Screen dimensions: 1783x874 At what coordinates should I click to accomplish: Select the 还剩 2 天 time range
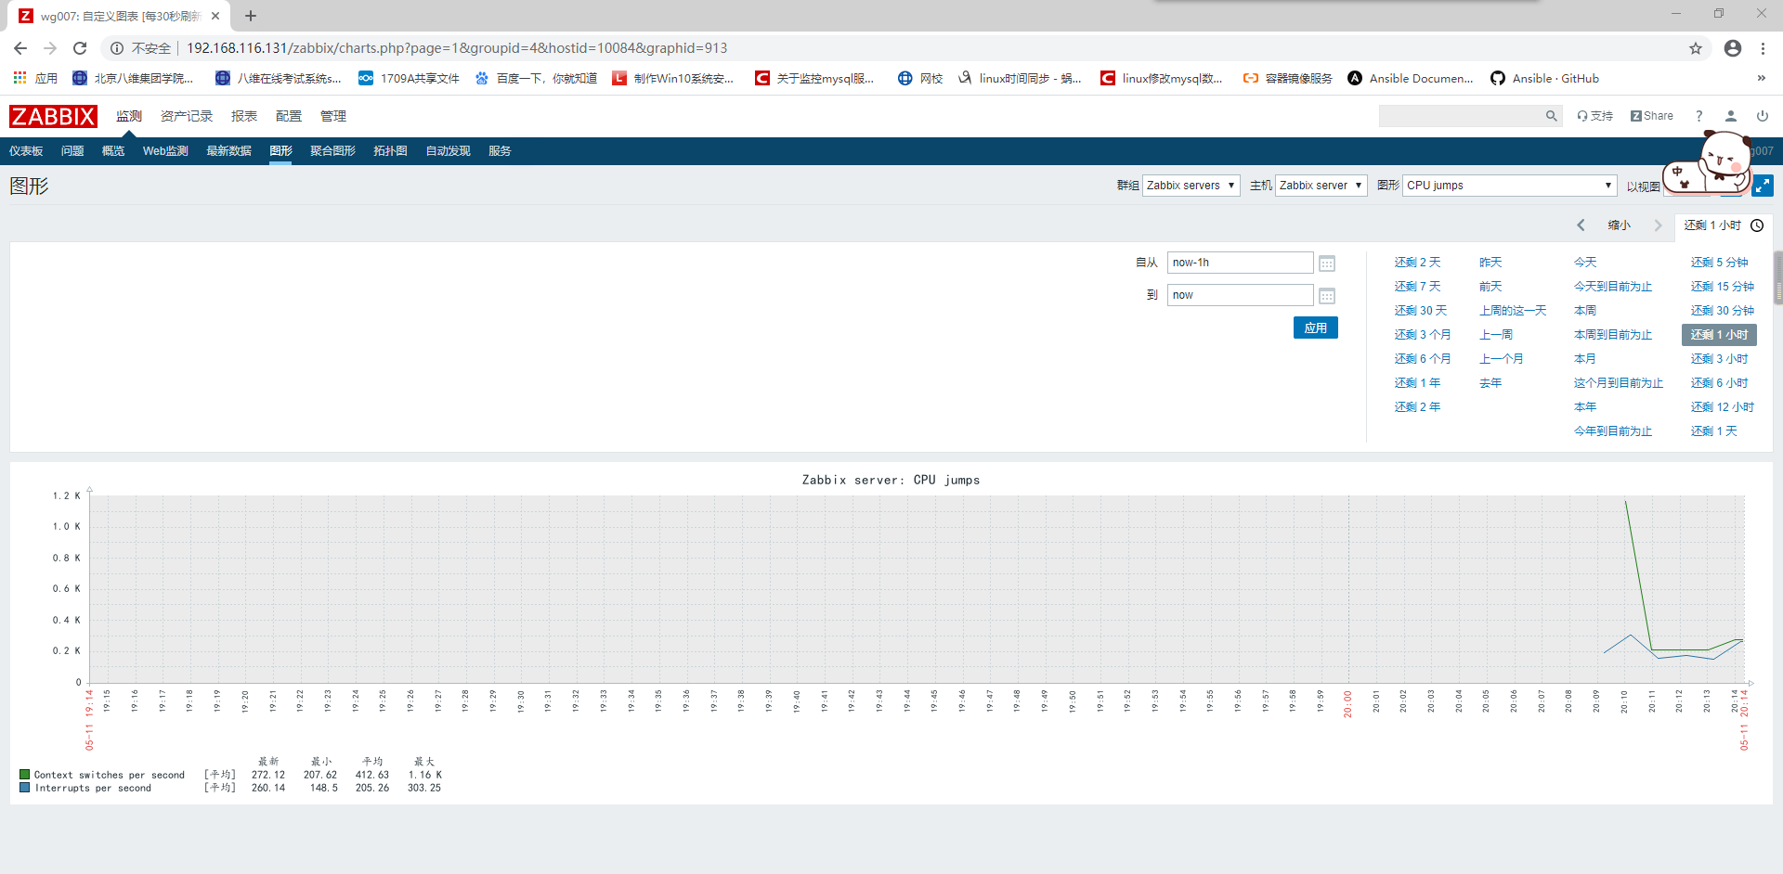click(1417, 263)
